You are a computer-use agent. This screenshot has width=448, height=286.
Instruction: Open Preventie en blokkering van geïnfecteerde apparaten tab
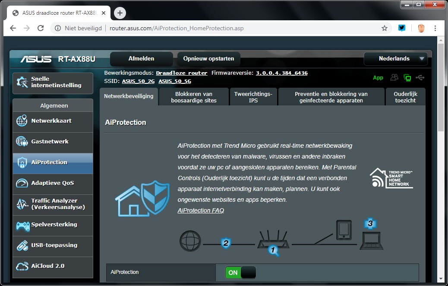(331, 97)
